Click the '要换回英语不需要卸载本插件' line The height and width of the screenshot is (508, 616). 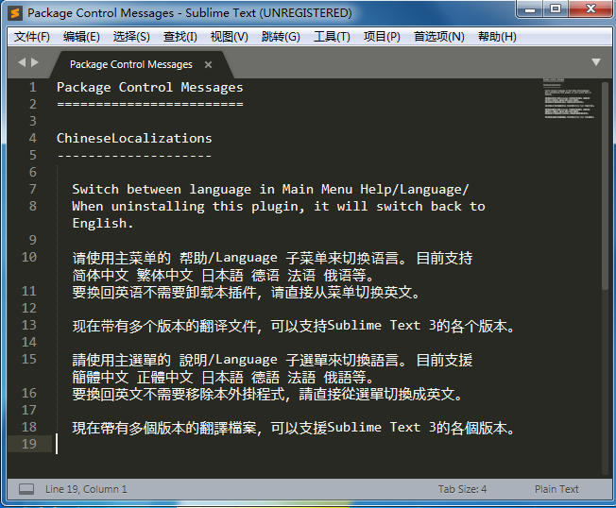click(246, 292)
